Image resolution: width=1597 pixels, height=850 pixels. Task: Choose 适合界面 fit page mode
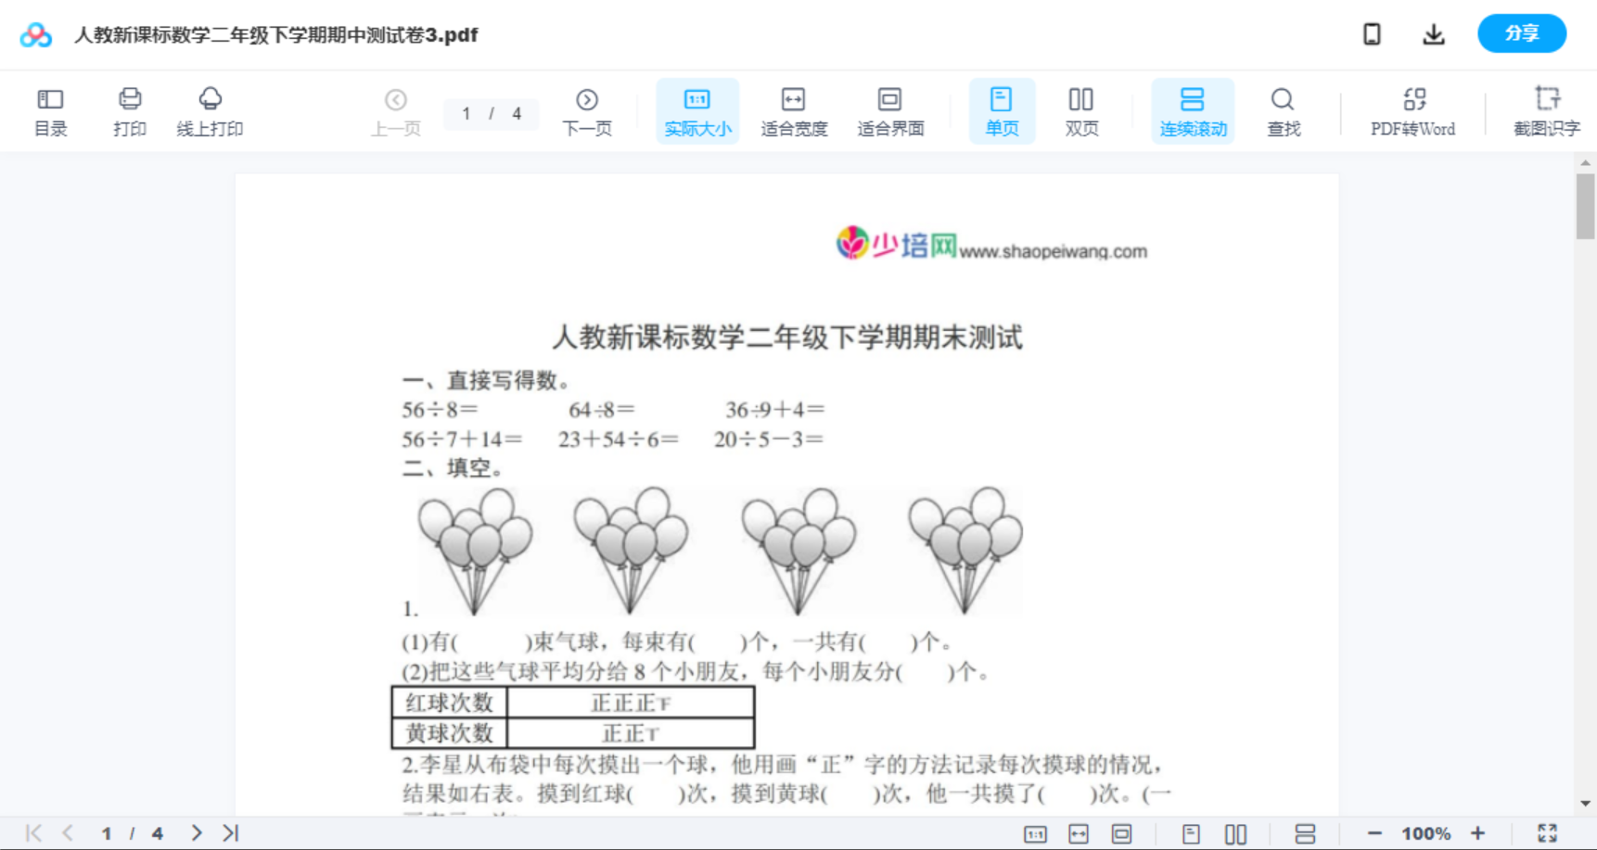coord(890,110)
